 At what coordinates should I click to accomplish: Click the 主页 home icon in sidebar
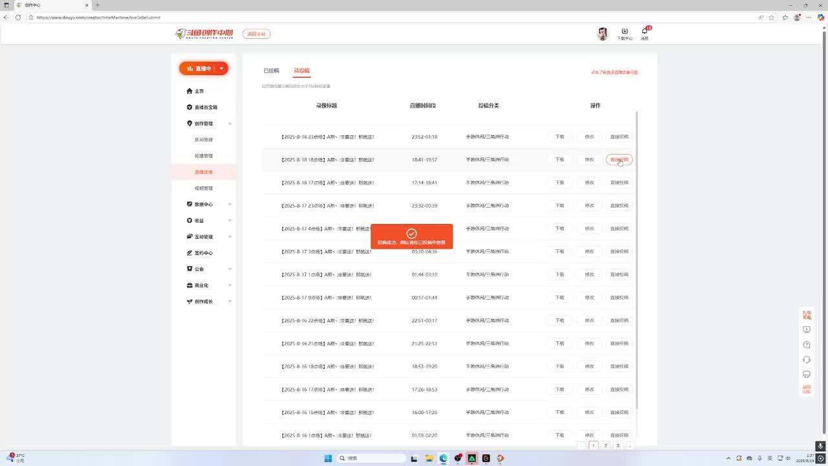(x=190, y=91)
